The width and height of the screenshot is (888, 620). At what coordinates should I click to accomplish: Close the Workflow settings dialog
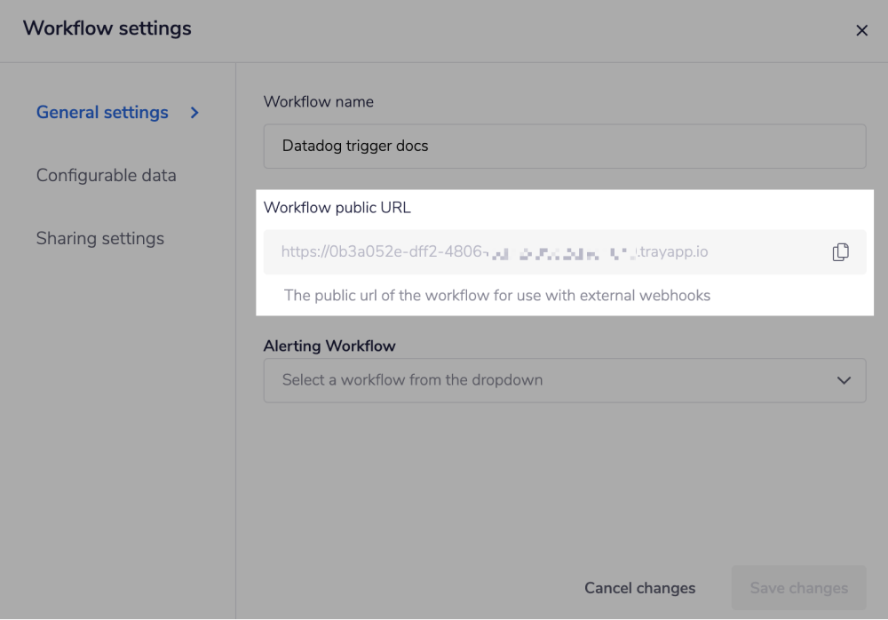pyautogui.click(x=861, y=29)
